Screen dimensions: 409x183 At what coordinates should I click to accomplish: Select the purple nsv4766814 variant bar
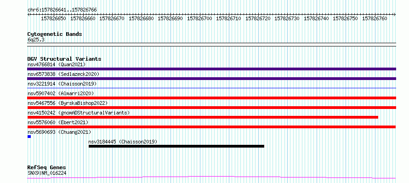pos(211,69)
